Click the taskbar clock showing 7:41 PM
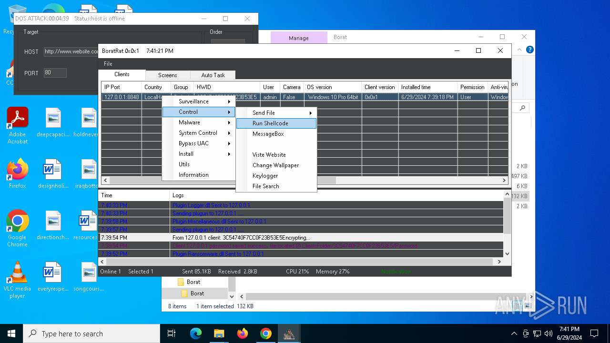610x343 pixels. 569,333
